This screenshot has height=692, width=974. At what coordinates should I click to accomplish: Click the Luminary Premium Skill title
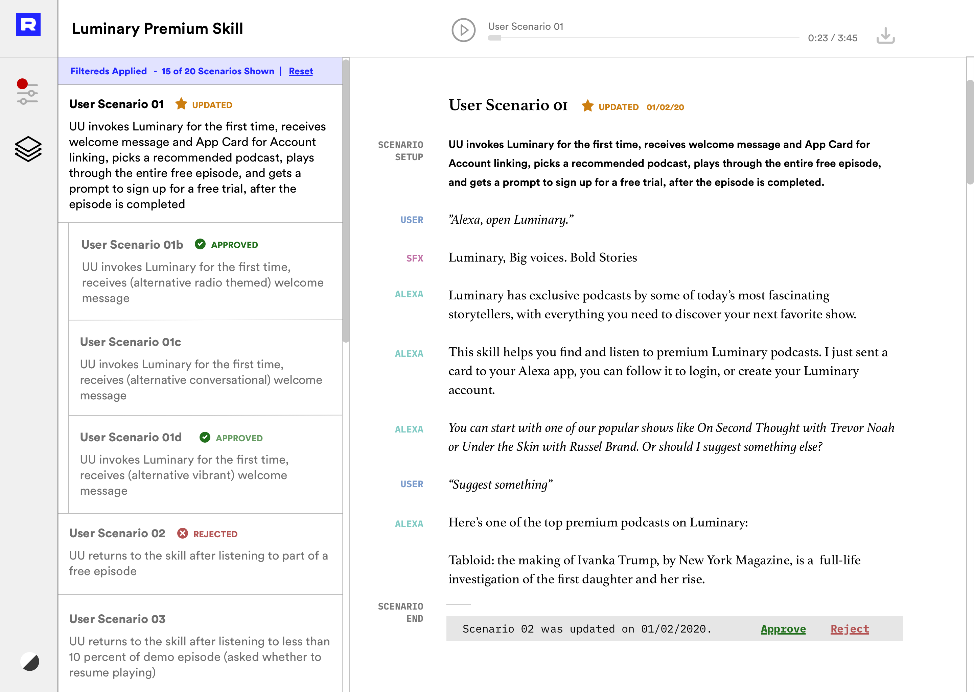(x=157, y=28)
